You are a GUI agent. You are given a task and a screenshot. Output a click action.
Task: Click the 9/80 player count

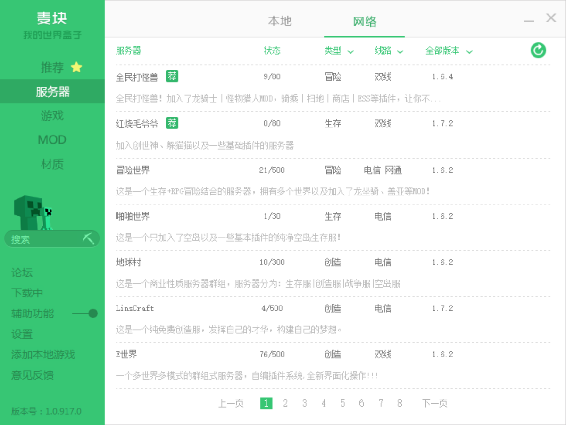(272, 76)
